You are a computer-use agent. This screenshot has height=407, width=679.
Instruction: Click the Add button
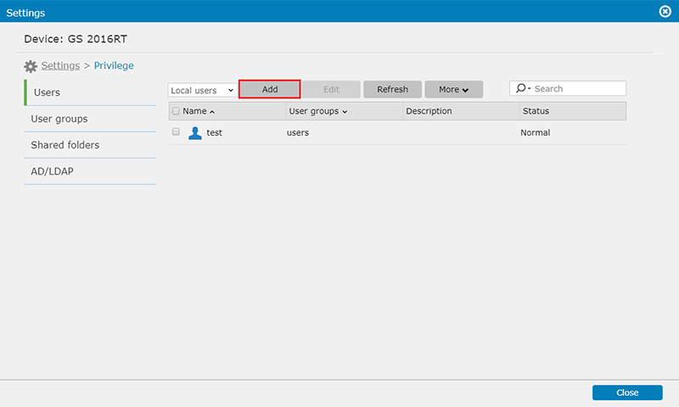269,89
